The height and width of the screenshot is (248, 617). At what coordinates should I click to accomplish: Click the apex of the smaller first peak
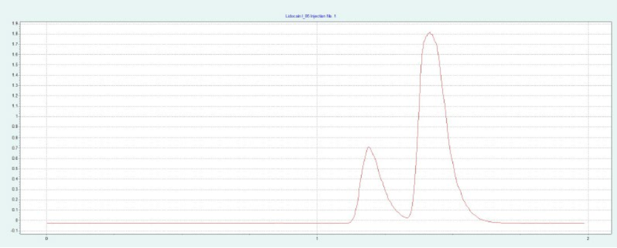point(368,147)
